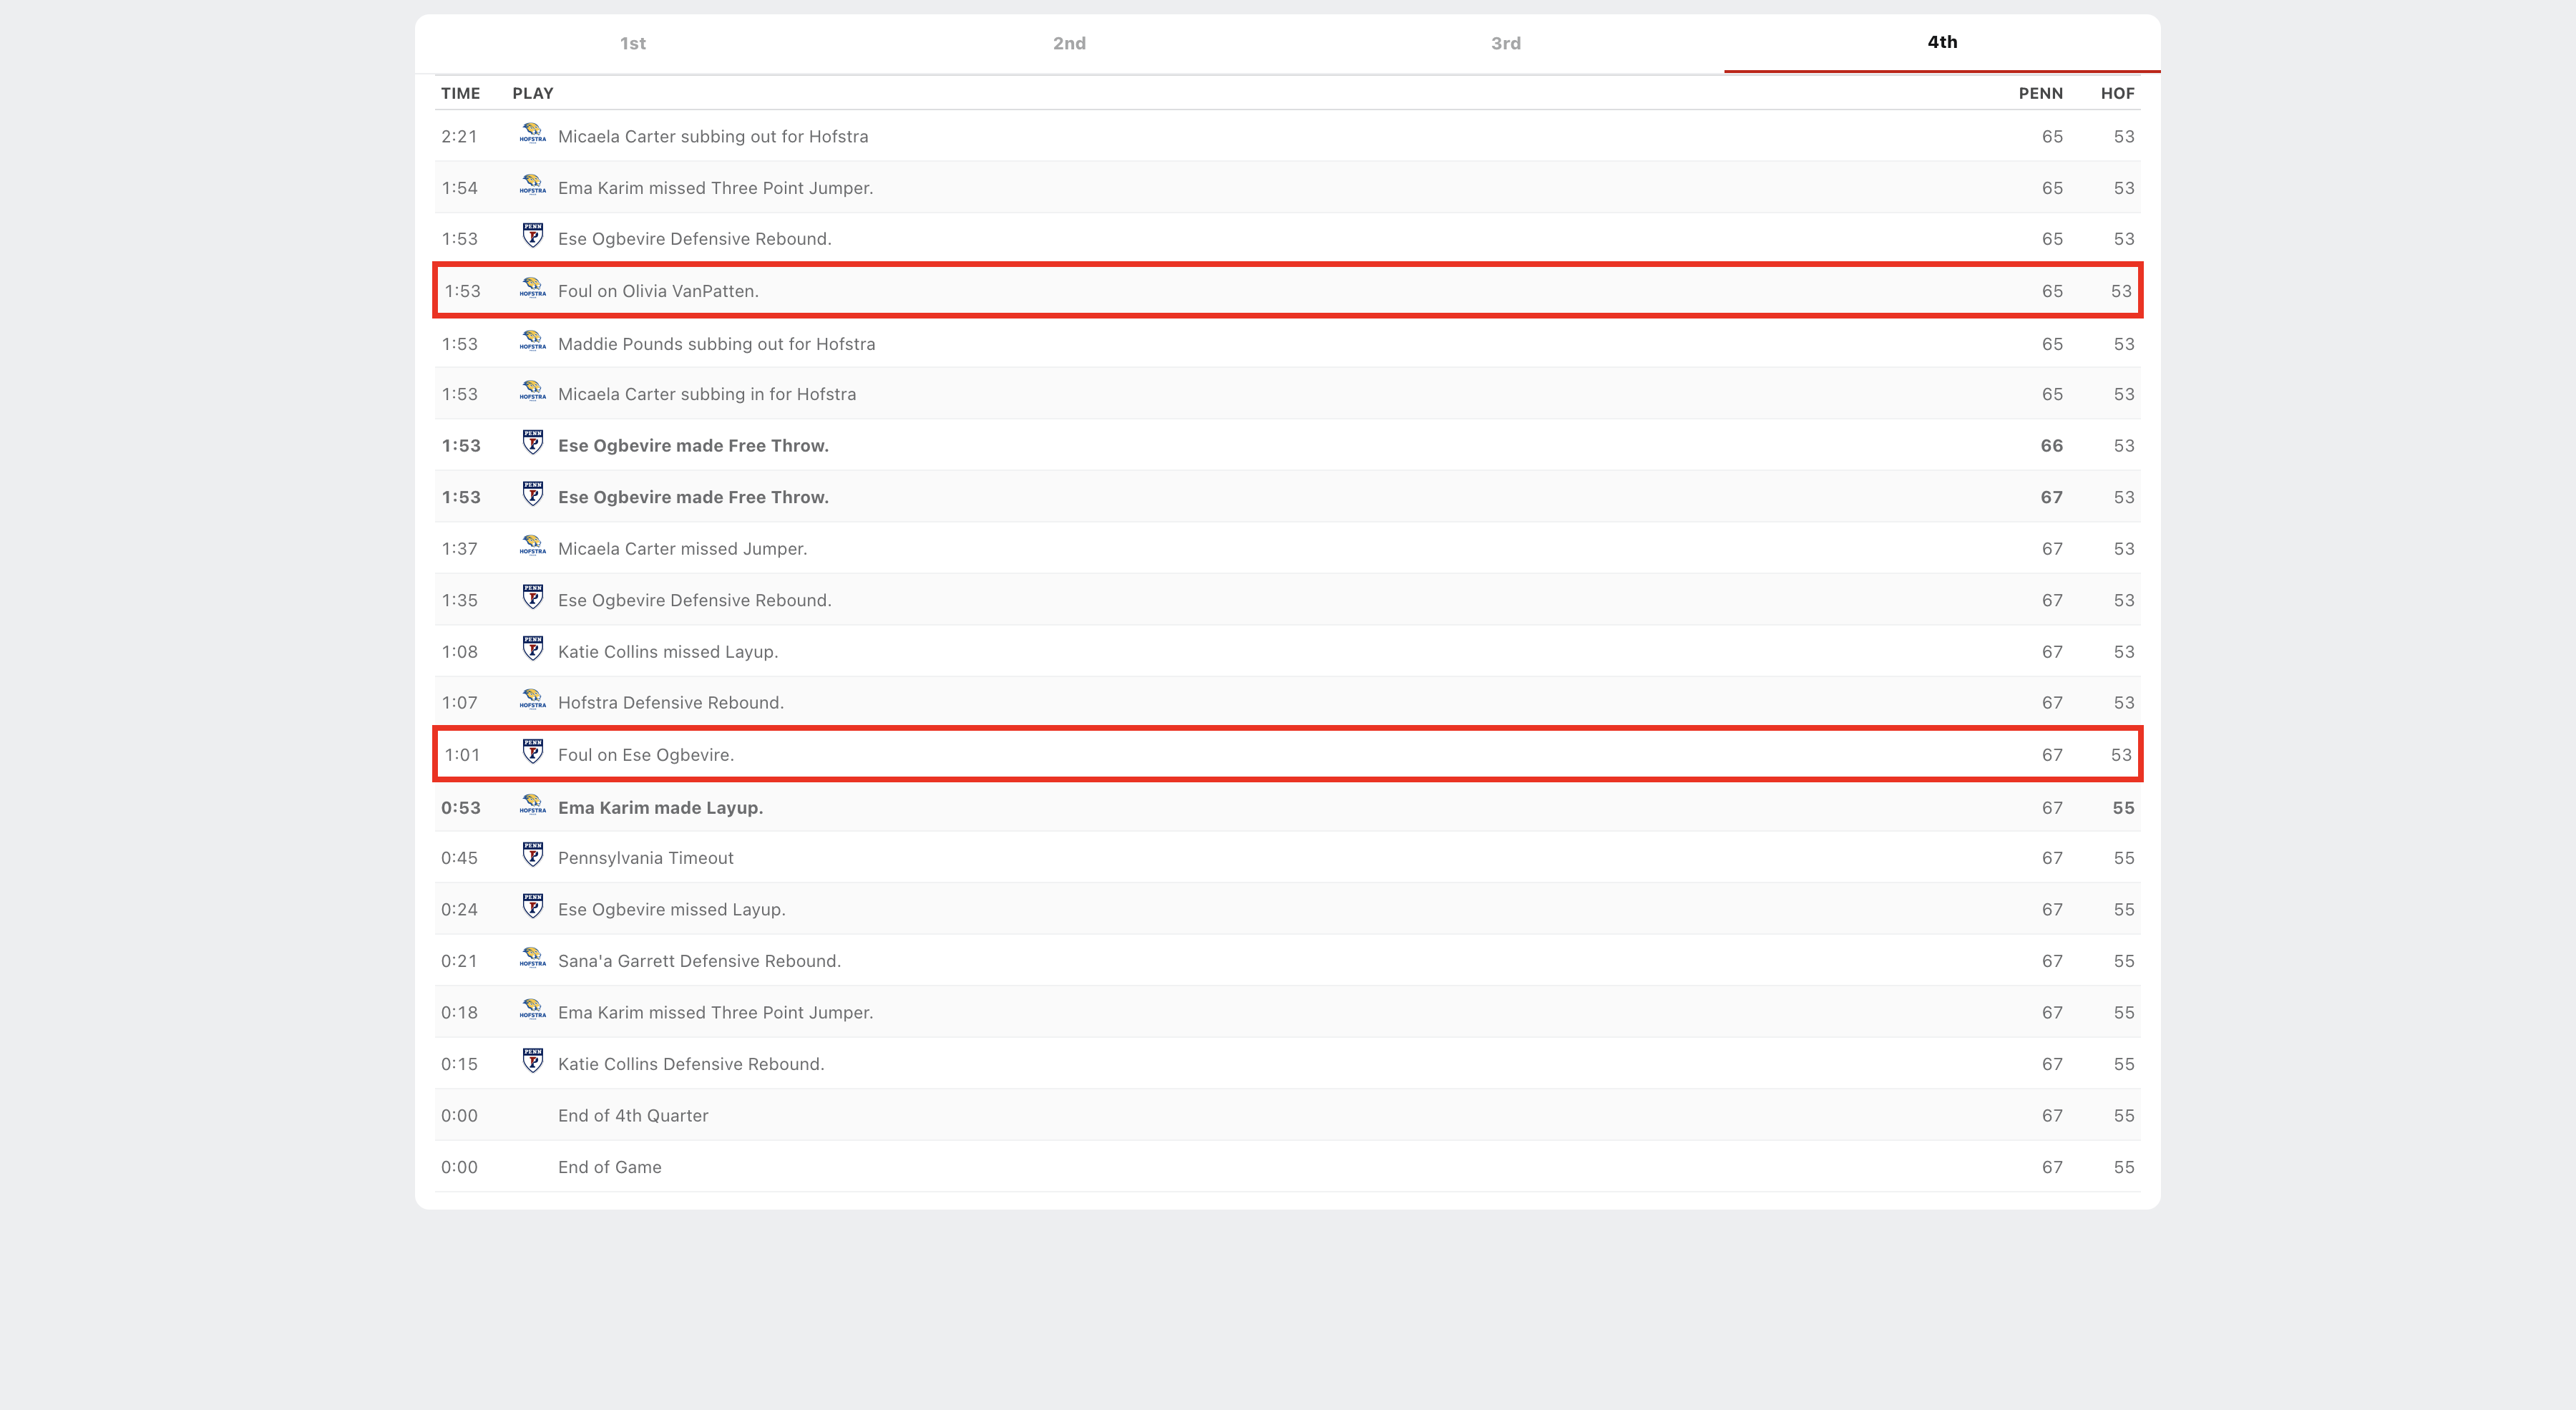Click the TIME column header
This screenshot has width=2576, height=1410.
460,93
